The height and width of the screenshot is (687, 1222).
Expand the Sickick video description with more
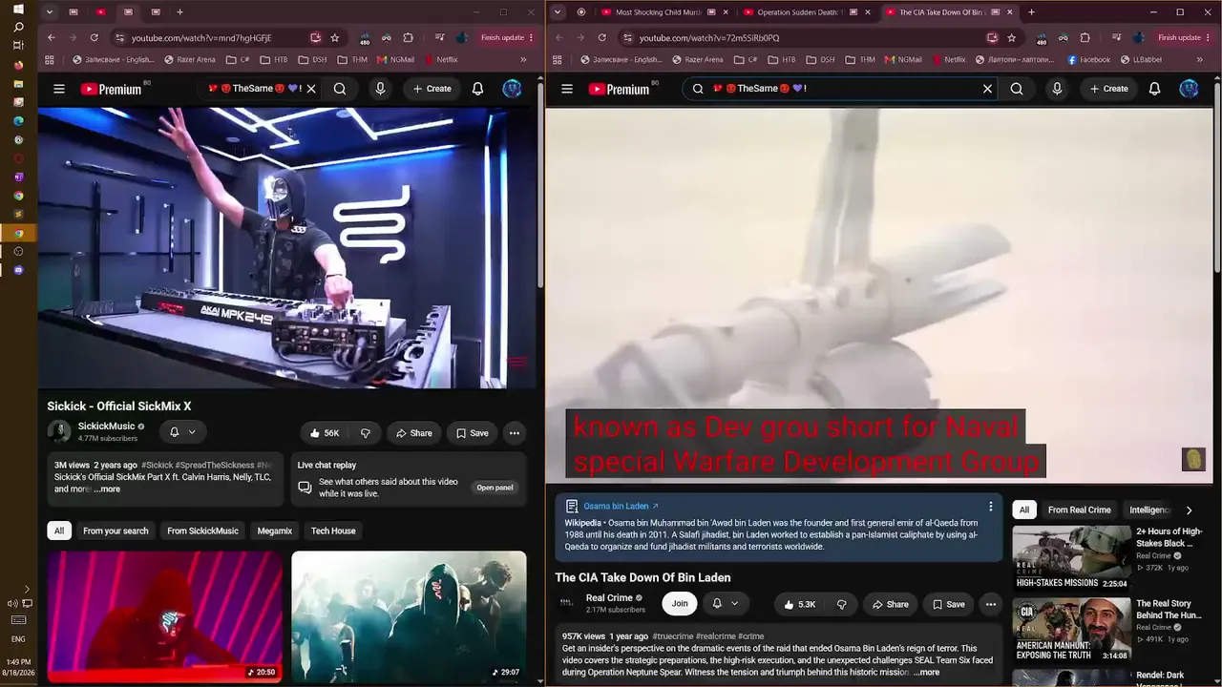108,489
